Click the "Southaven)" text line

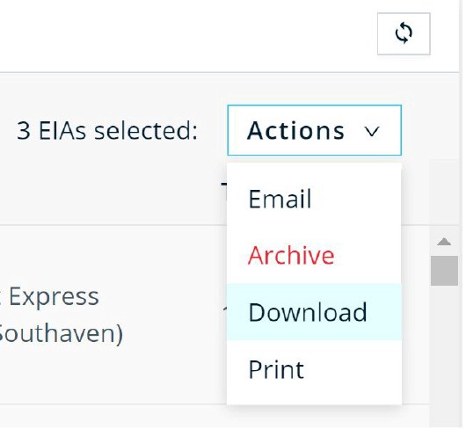[60, 334]
